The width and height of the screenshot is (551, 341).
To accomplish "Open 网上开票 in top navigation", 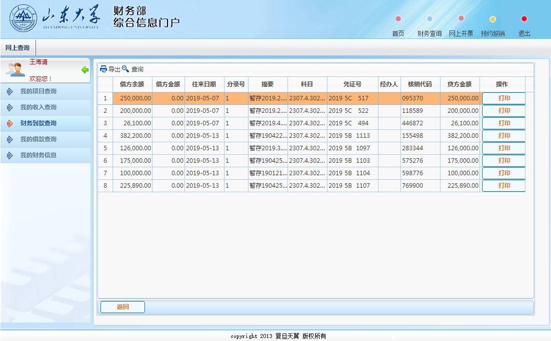I will pos(461,33).
